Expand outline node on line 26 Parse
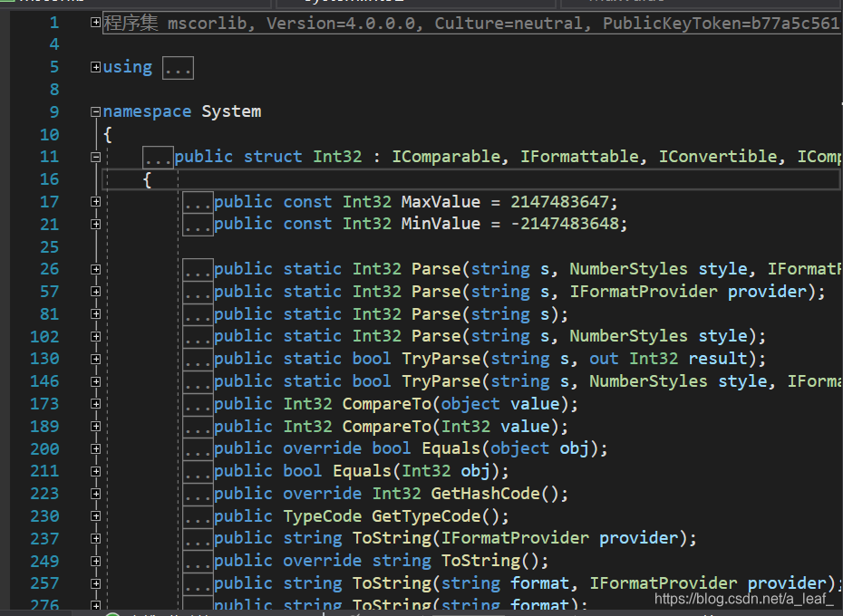 [x=96, y=269]
